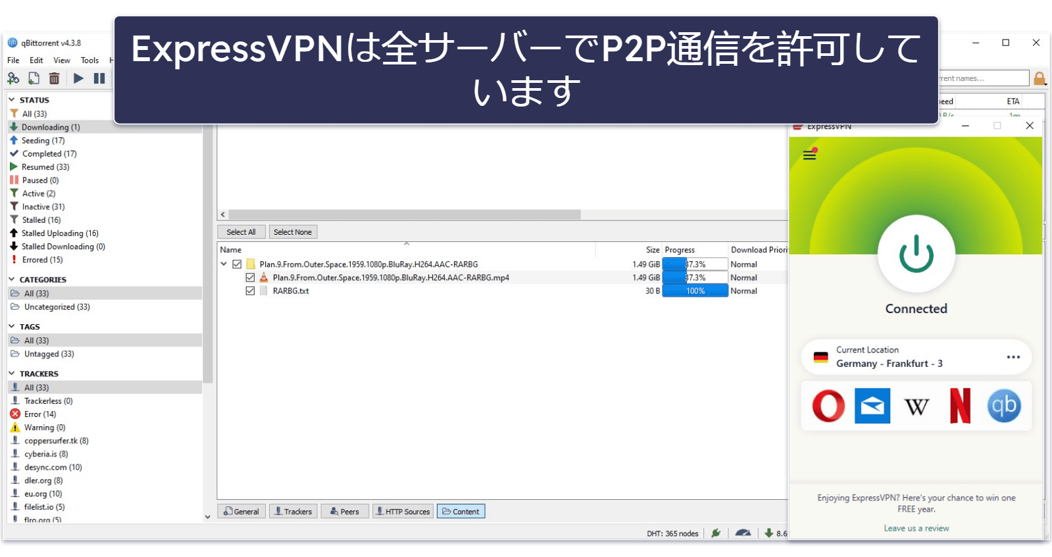Open location options three-dot menu
1052x557 pixels.
pyautogui.click(x=1013, y=357)
